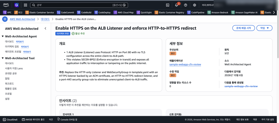Open AWS용 에이전트 툴킷 in the footer
This screenshot has height=123, width=279.
tap(33, 120)
